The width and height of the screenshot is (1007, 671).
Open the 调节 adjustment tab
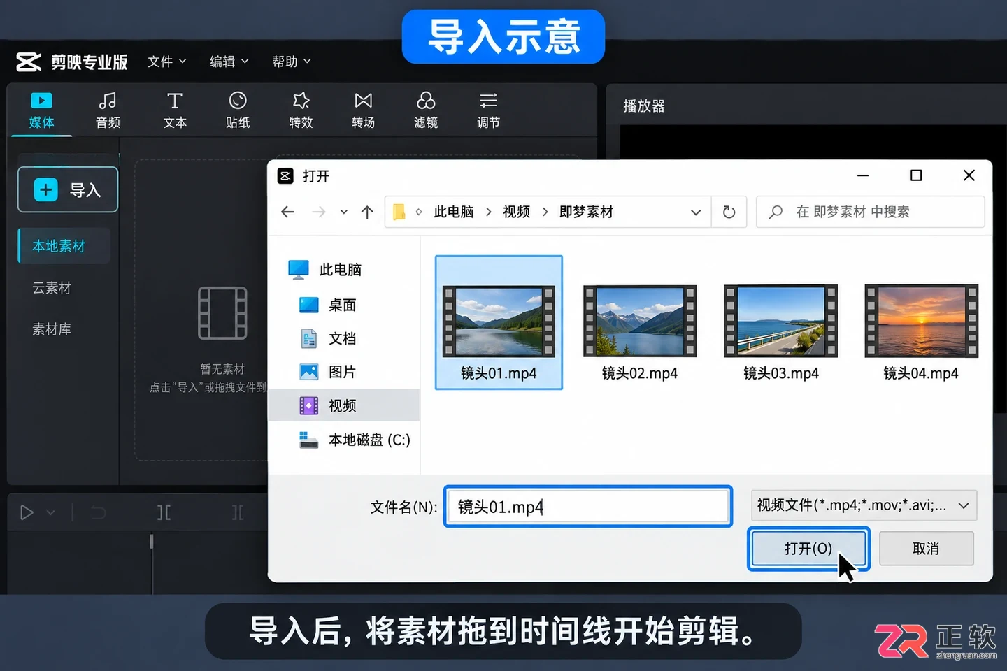click(488, 110)
